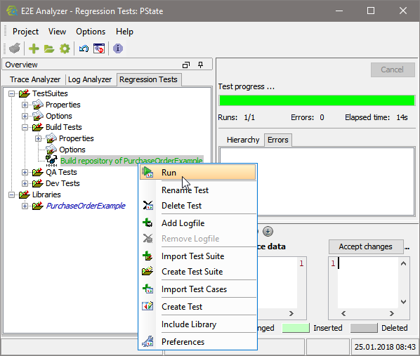420x356 pixels.
Task: Switch to the Hierarchy tab
Action: coord(243,140)
